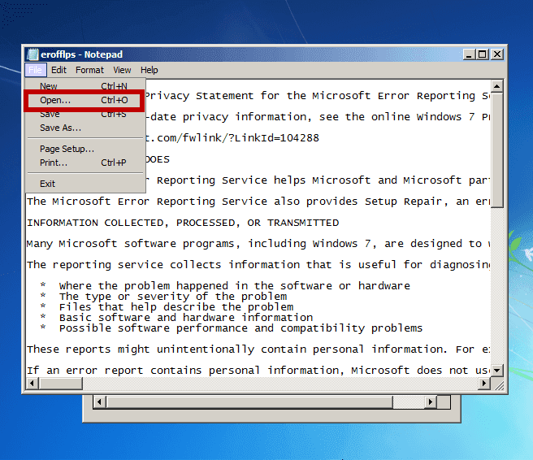Select Save As... menu entry

click(85, 128)
